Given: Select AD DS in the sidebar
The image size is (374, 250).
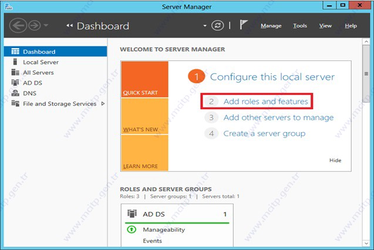Looking at the screenshot, I should tap(55, 83).
